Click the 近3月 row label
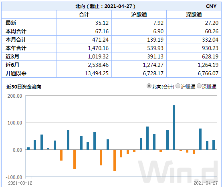The height and width of the screenshot is (187, 222). tap(12, 56)
